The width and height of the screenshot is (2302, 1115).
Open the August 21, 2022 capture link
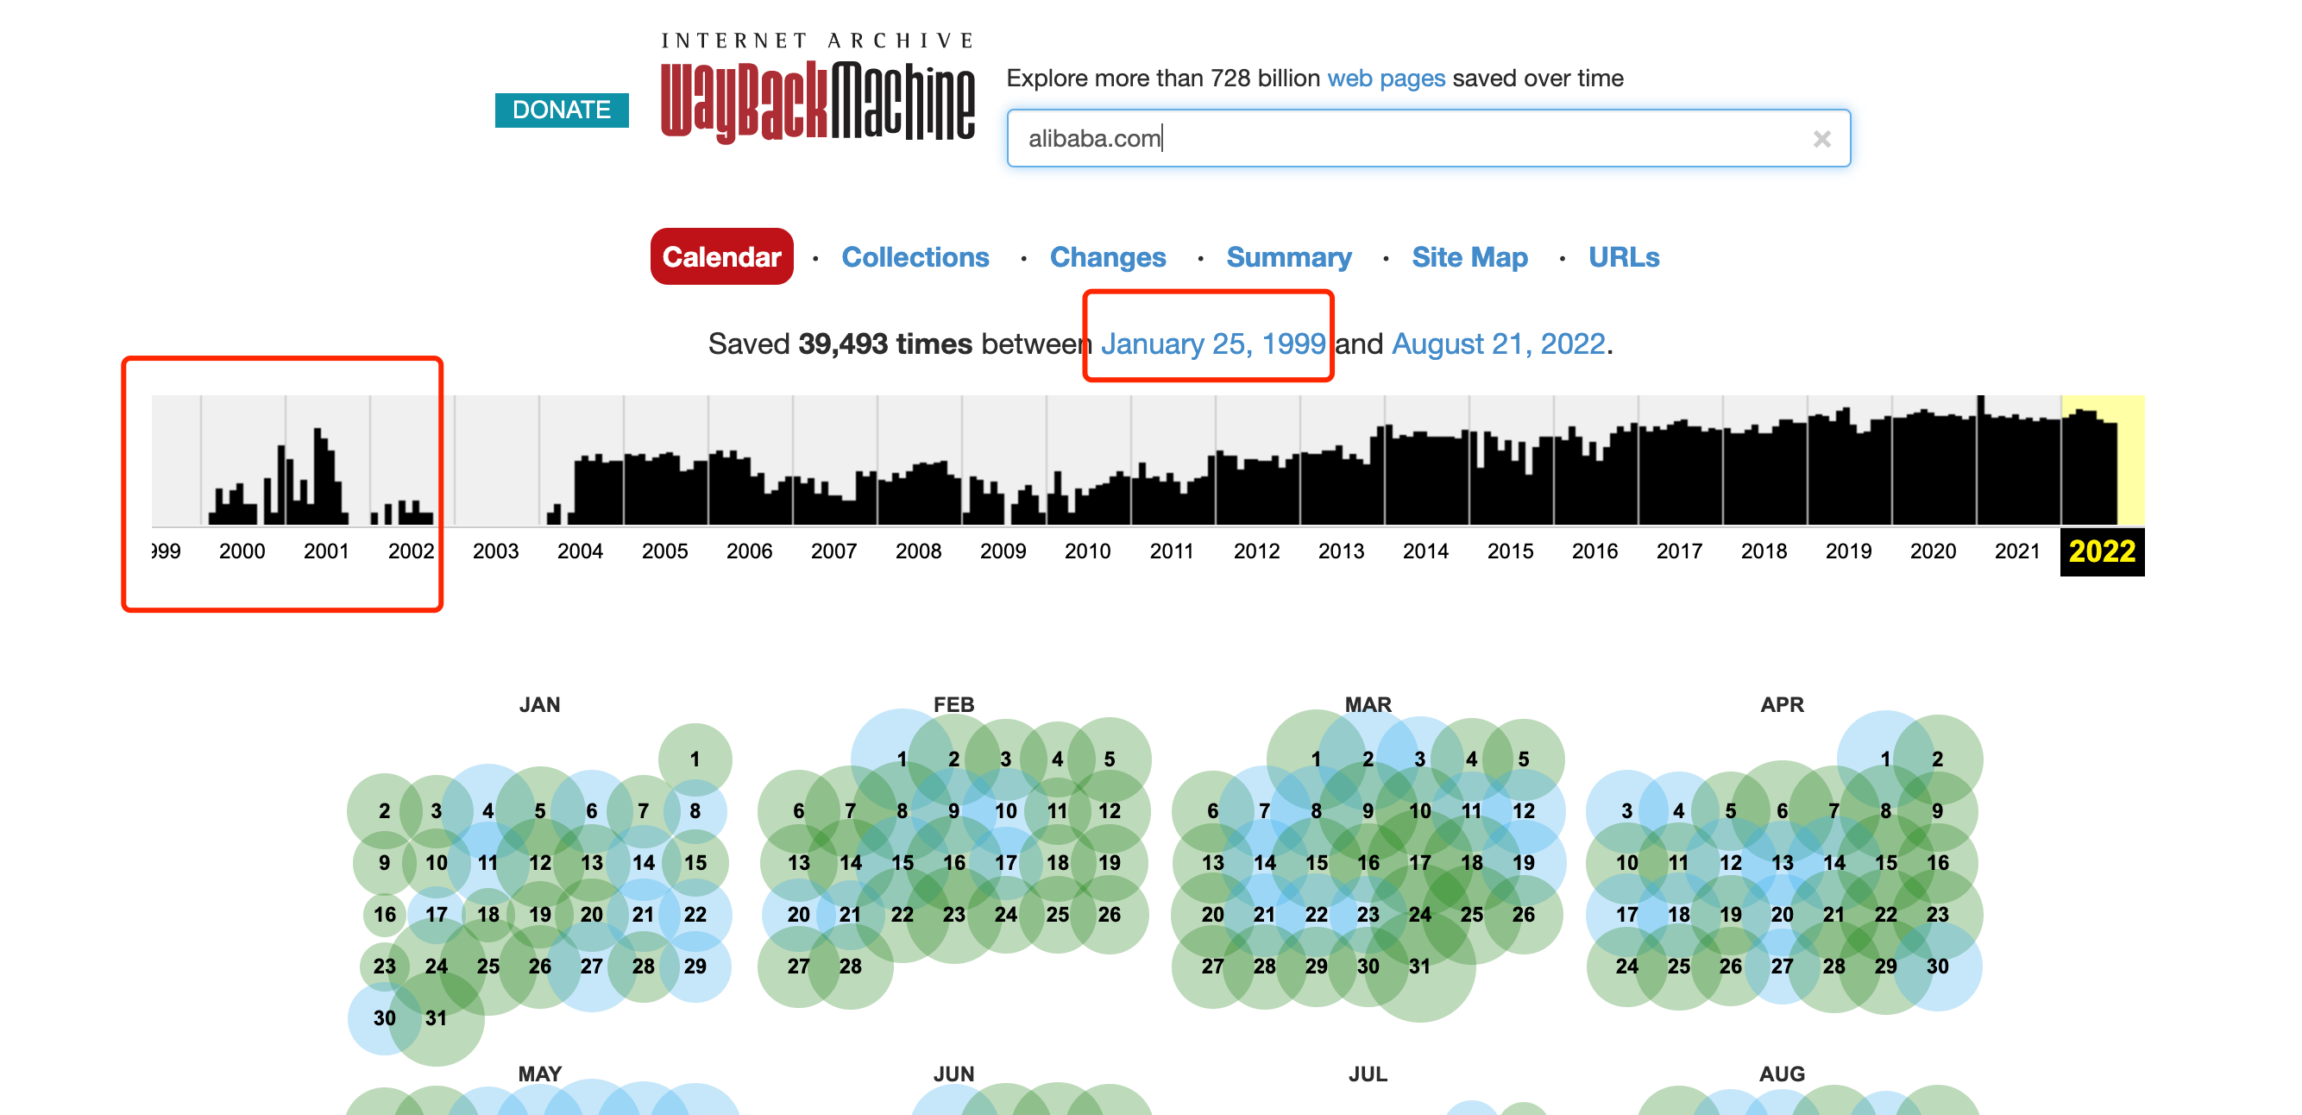pos(1499,343)
